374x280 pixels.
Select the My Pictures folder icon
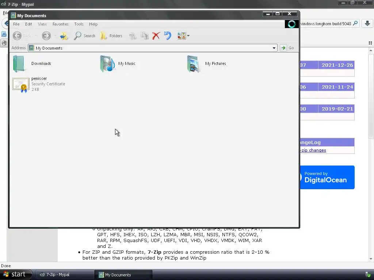[193, 63]
